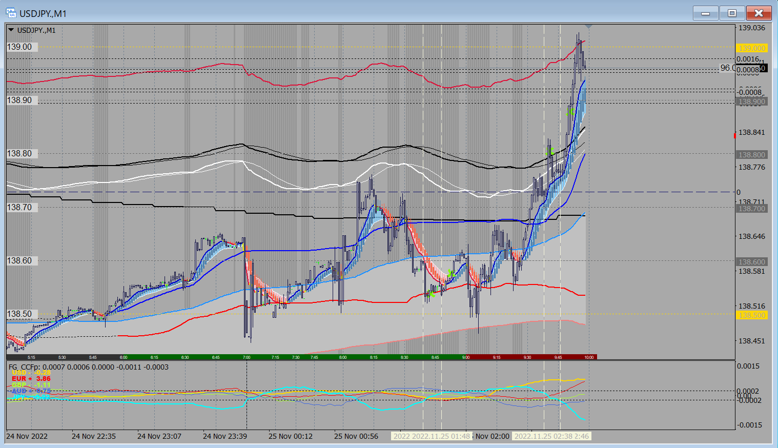This screenshot has width=778, height=448.
Task: Expand the USDJPY.,M1 one-click trading arrow
Action: click(x=11, y=30)
